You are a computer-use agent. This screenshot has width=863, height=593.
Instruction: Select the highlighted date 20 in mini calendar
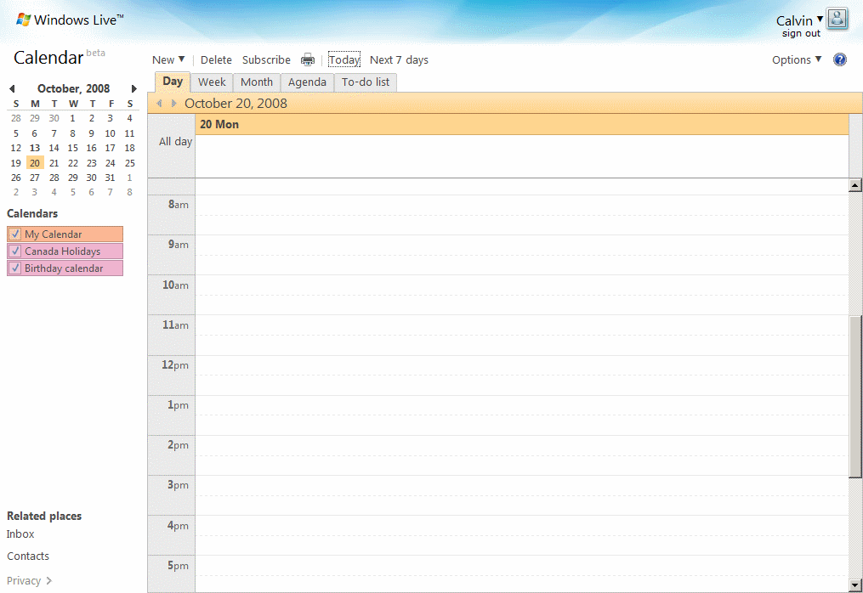35,163
